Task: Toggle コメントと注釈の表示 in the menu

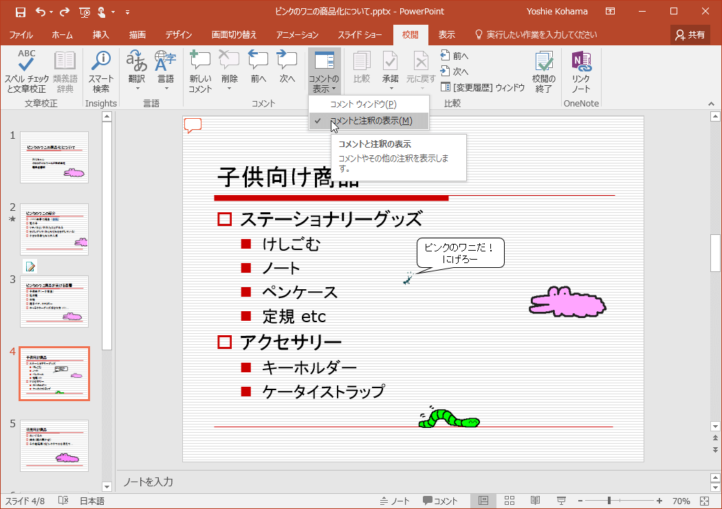Action: (369, 121)
